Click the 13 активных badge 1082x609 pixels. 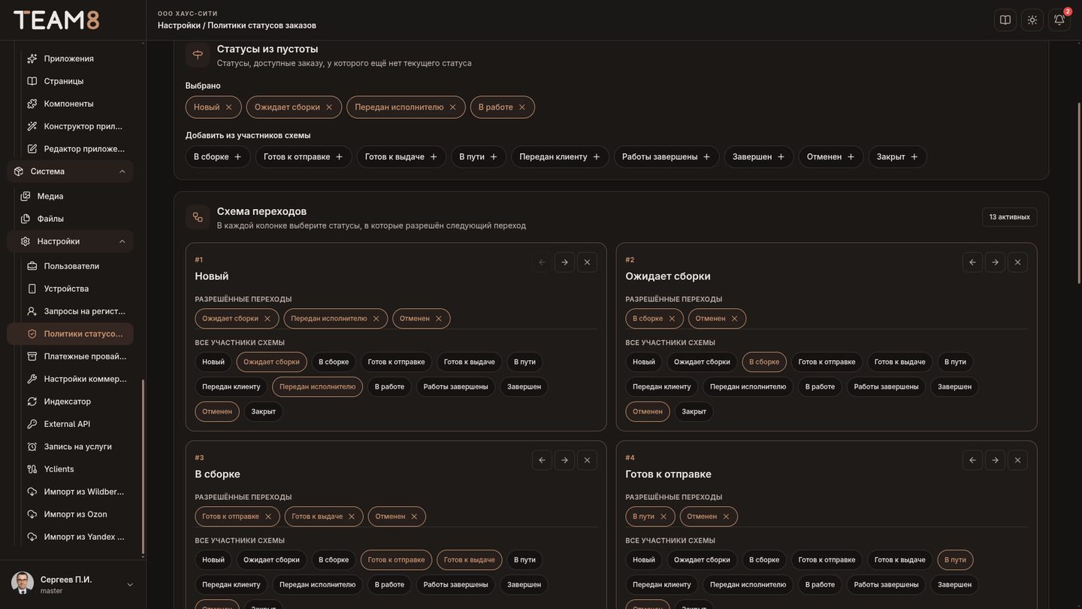(x=1010, y=217)
